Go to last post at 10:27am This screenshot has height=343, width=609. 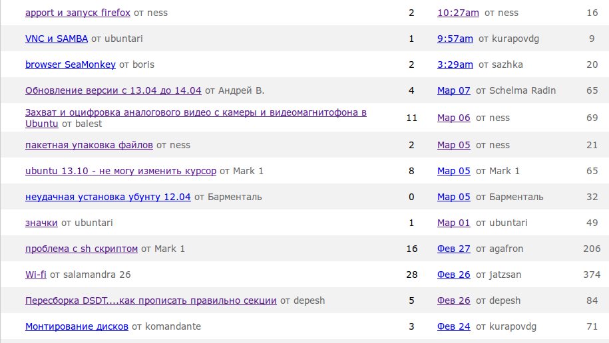tap(458, 13)
